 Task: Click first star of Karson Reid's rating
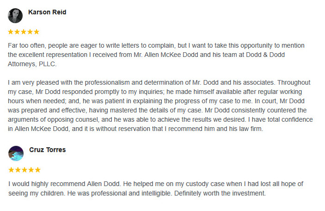tap(11, 32)
